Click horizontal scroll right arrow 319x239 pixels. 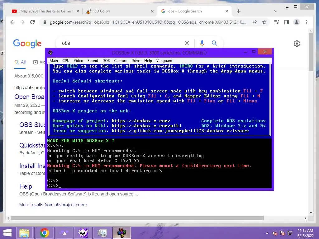tap(305, 218)
